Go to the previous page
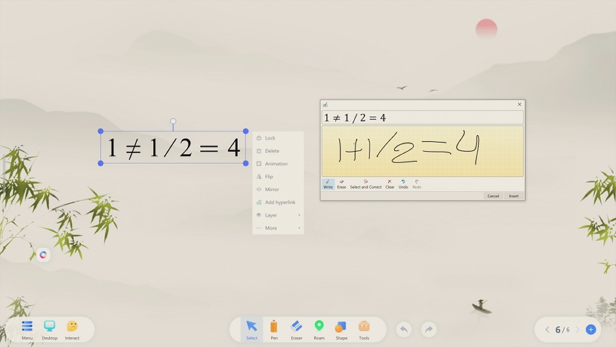The width and height of the screenshot is (616, 347). [547, 330]
